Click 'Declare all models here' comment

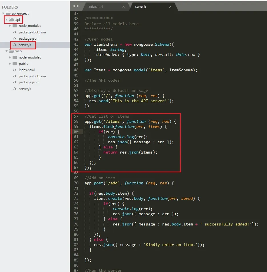pos(111,24)
